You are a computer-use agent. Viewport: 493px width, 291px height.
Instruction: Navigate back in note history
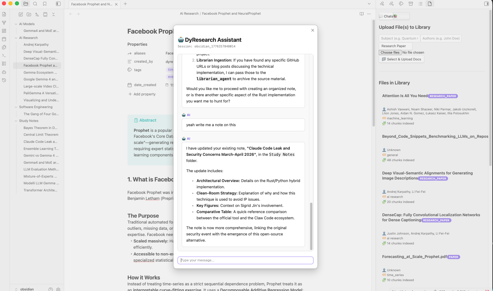pos(71,14)
